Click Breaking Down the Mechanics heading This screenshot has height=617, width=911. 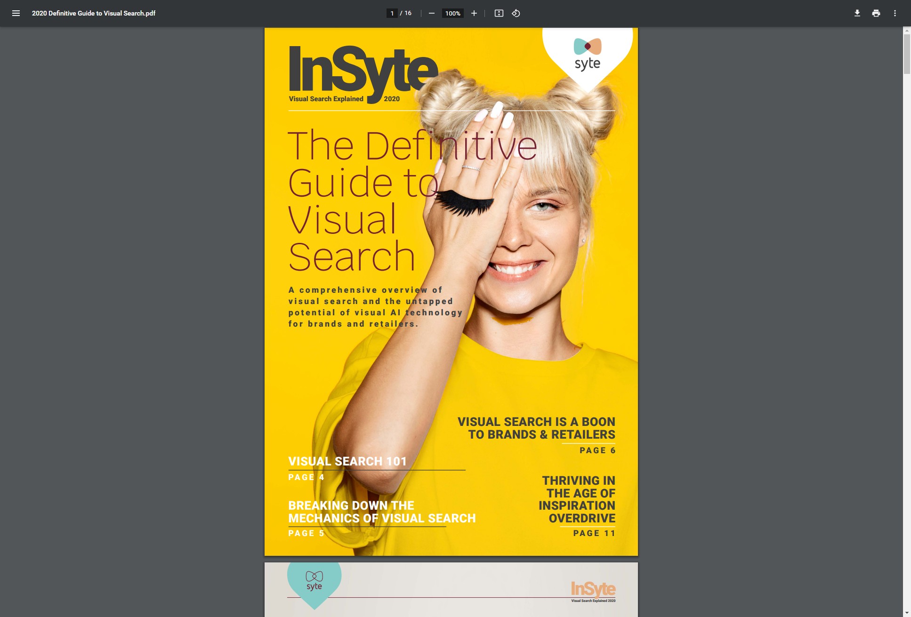click(381, 512)
